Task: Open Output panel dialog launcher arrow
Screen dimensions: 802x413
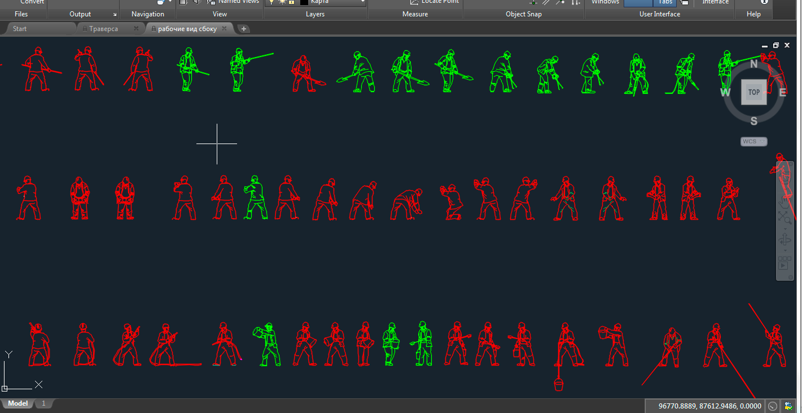Action: [x=115, y=15]
